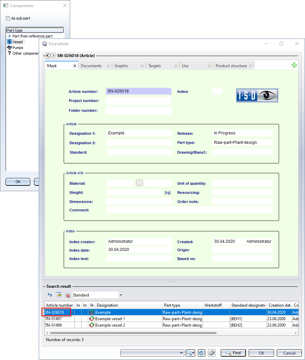Click the horizontal scrollbar of search results
Screen dimensions: 305x360
135,333
